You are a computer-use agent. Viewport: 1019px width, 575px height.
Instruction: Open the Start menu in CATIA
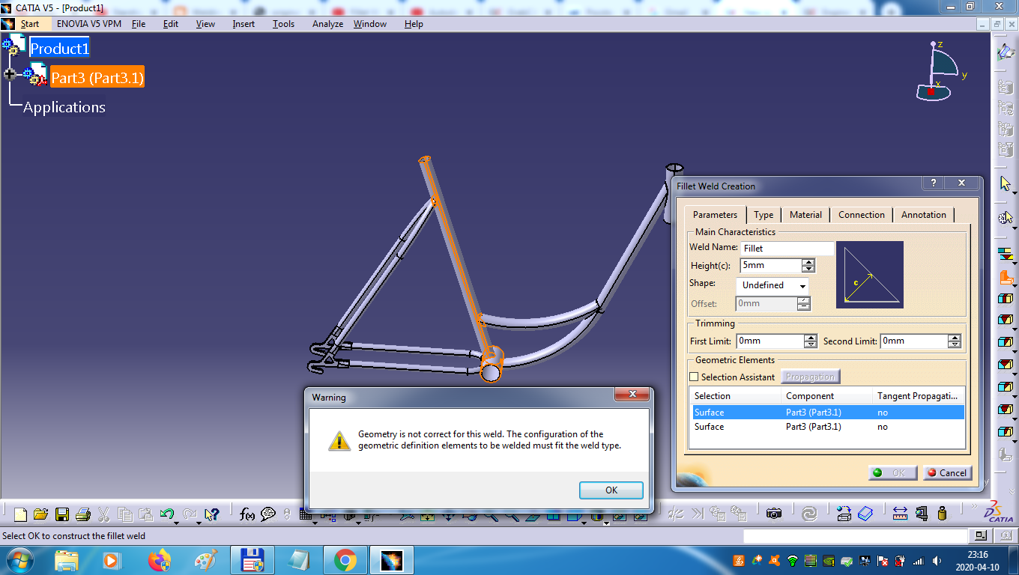tap(30, 24)
